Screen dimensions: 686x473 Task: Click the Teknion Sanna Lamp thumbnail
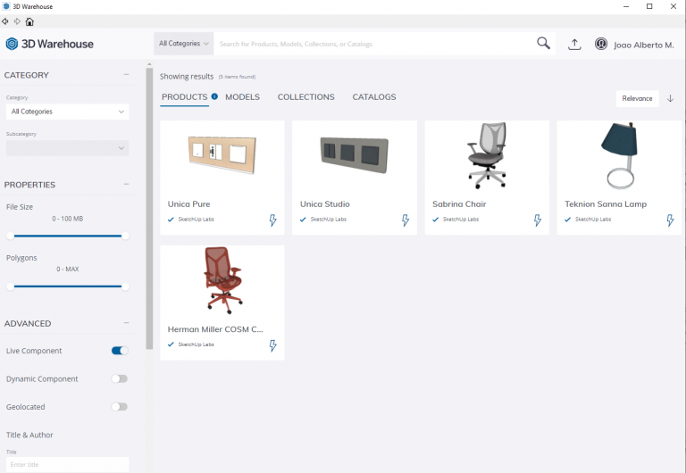619,155
